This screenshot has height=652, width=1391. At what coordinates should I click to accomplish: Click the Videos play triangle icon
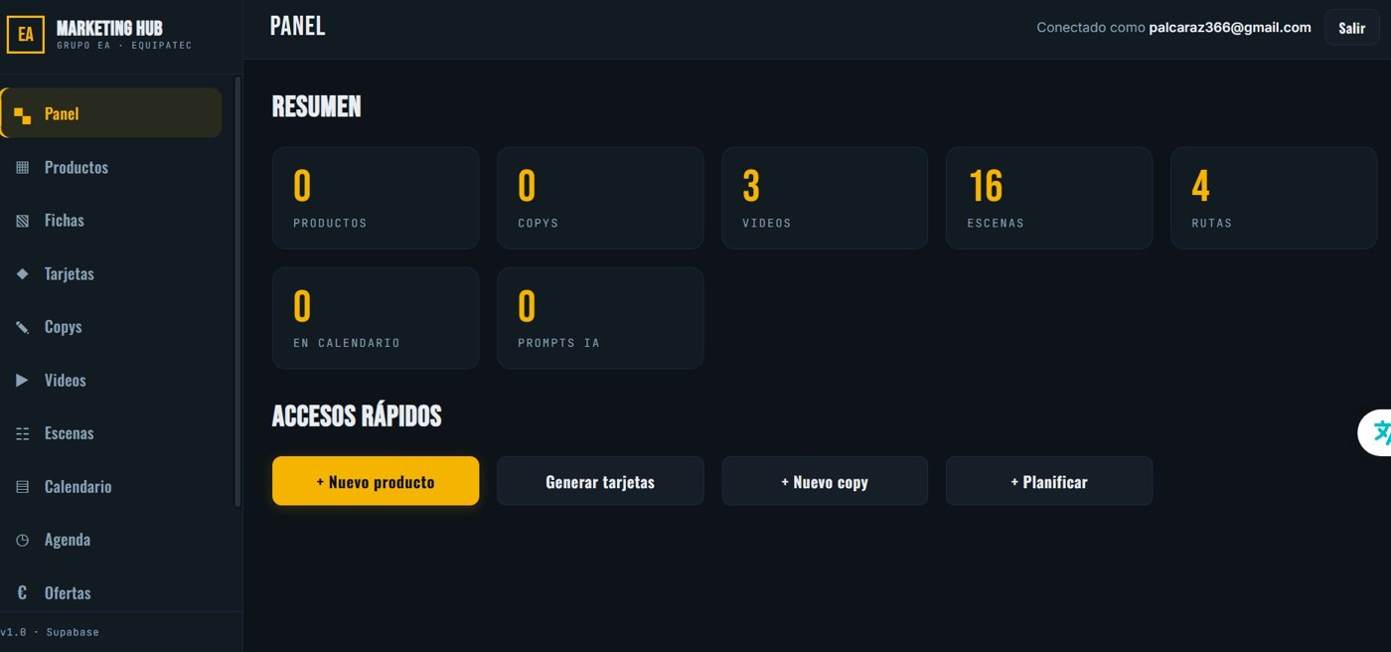22,380
